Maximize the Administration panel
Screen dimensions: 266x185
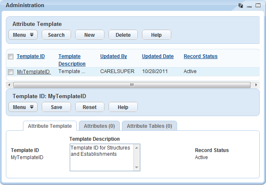coord(258,6)
